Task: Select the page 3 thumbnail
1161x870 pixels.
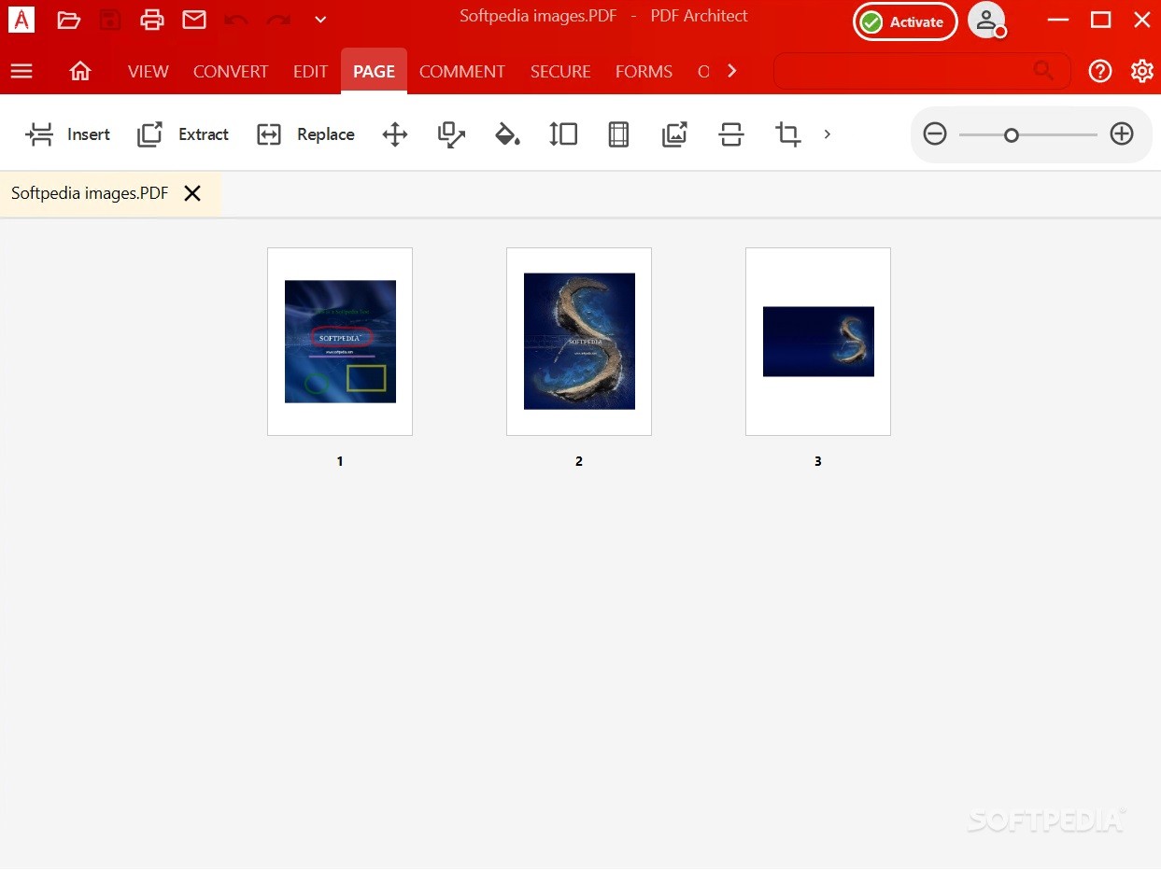Action: 818,342
